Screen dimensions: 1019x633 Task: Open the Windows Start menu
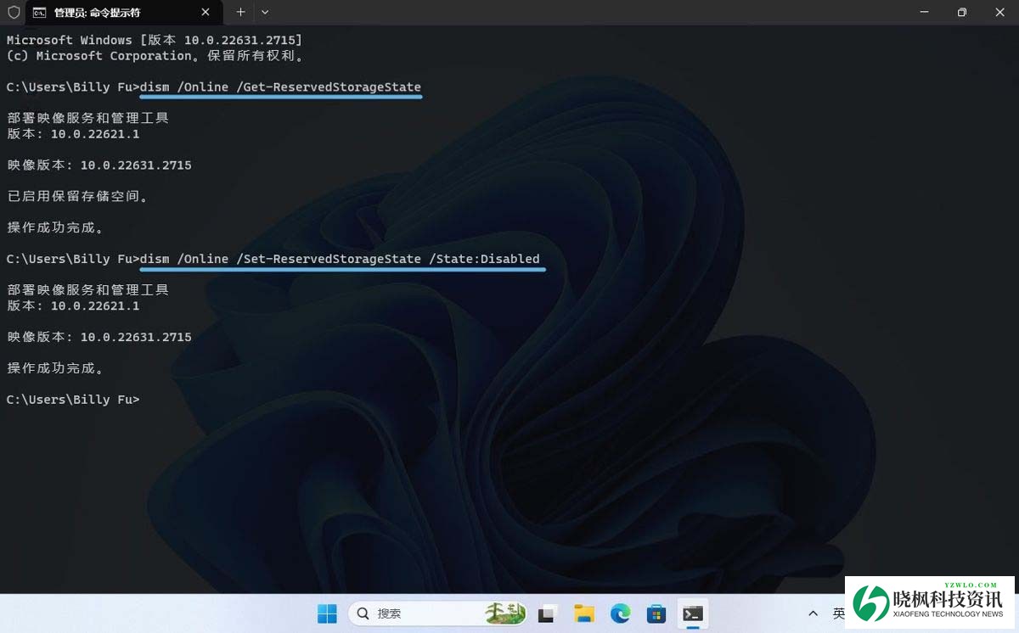click(327, 613)
